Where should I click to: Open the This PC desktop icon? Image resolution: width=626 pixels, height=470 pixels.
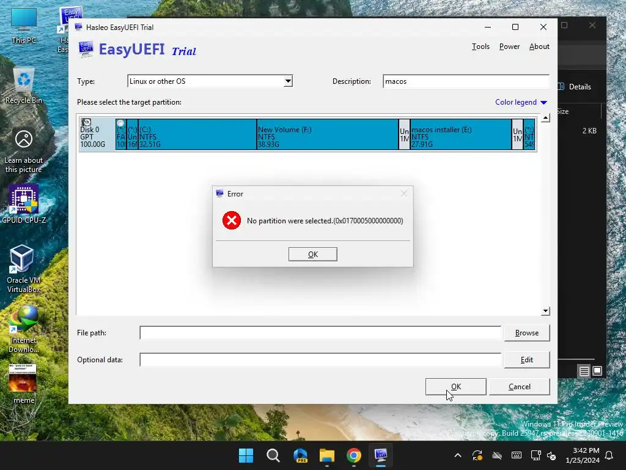pos(24,26)
